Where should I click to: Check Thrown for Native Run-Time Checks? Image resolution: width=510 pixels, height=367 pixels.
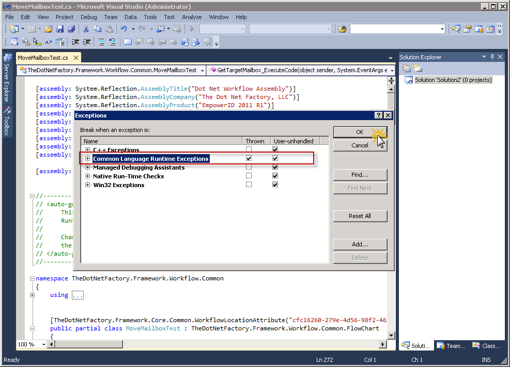[x=249, y=176]
